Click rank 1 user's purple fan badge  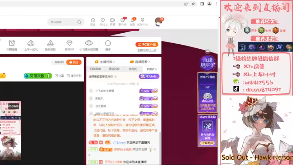click(x=149, y=91)
